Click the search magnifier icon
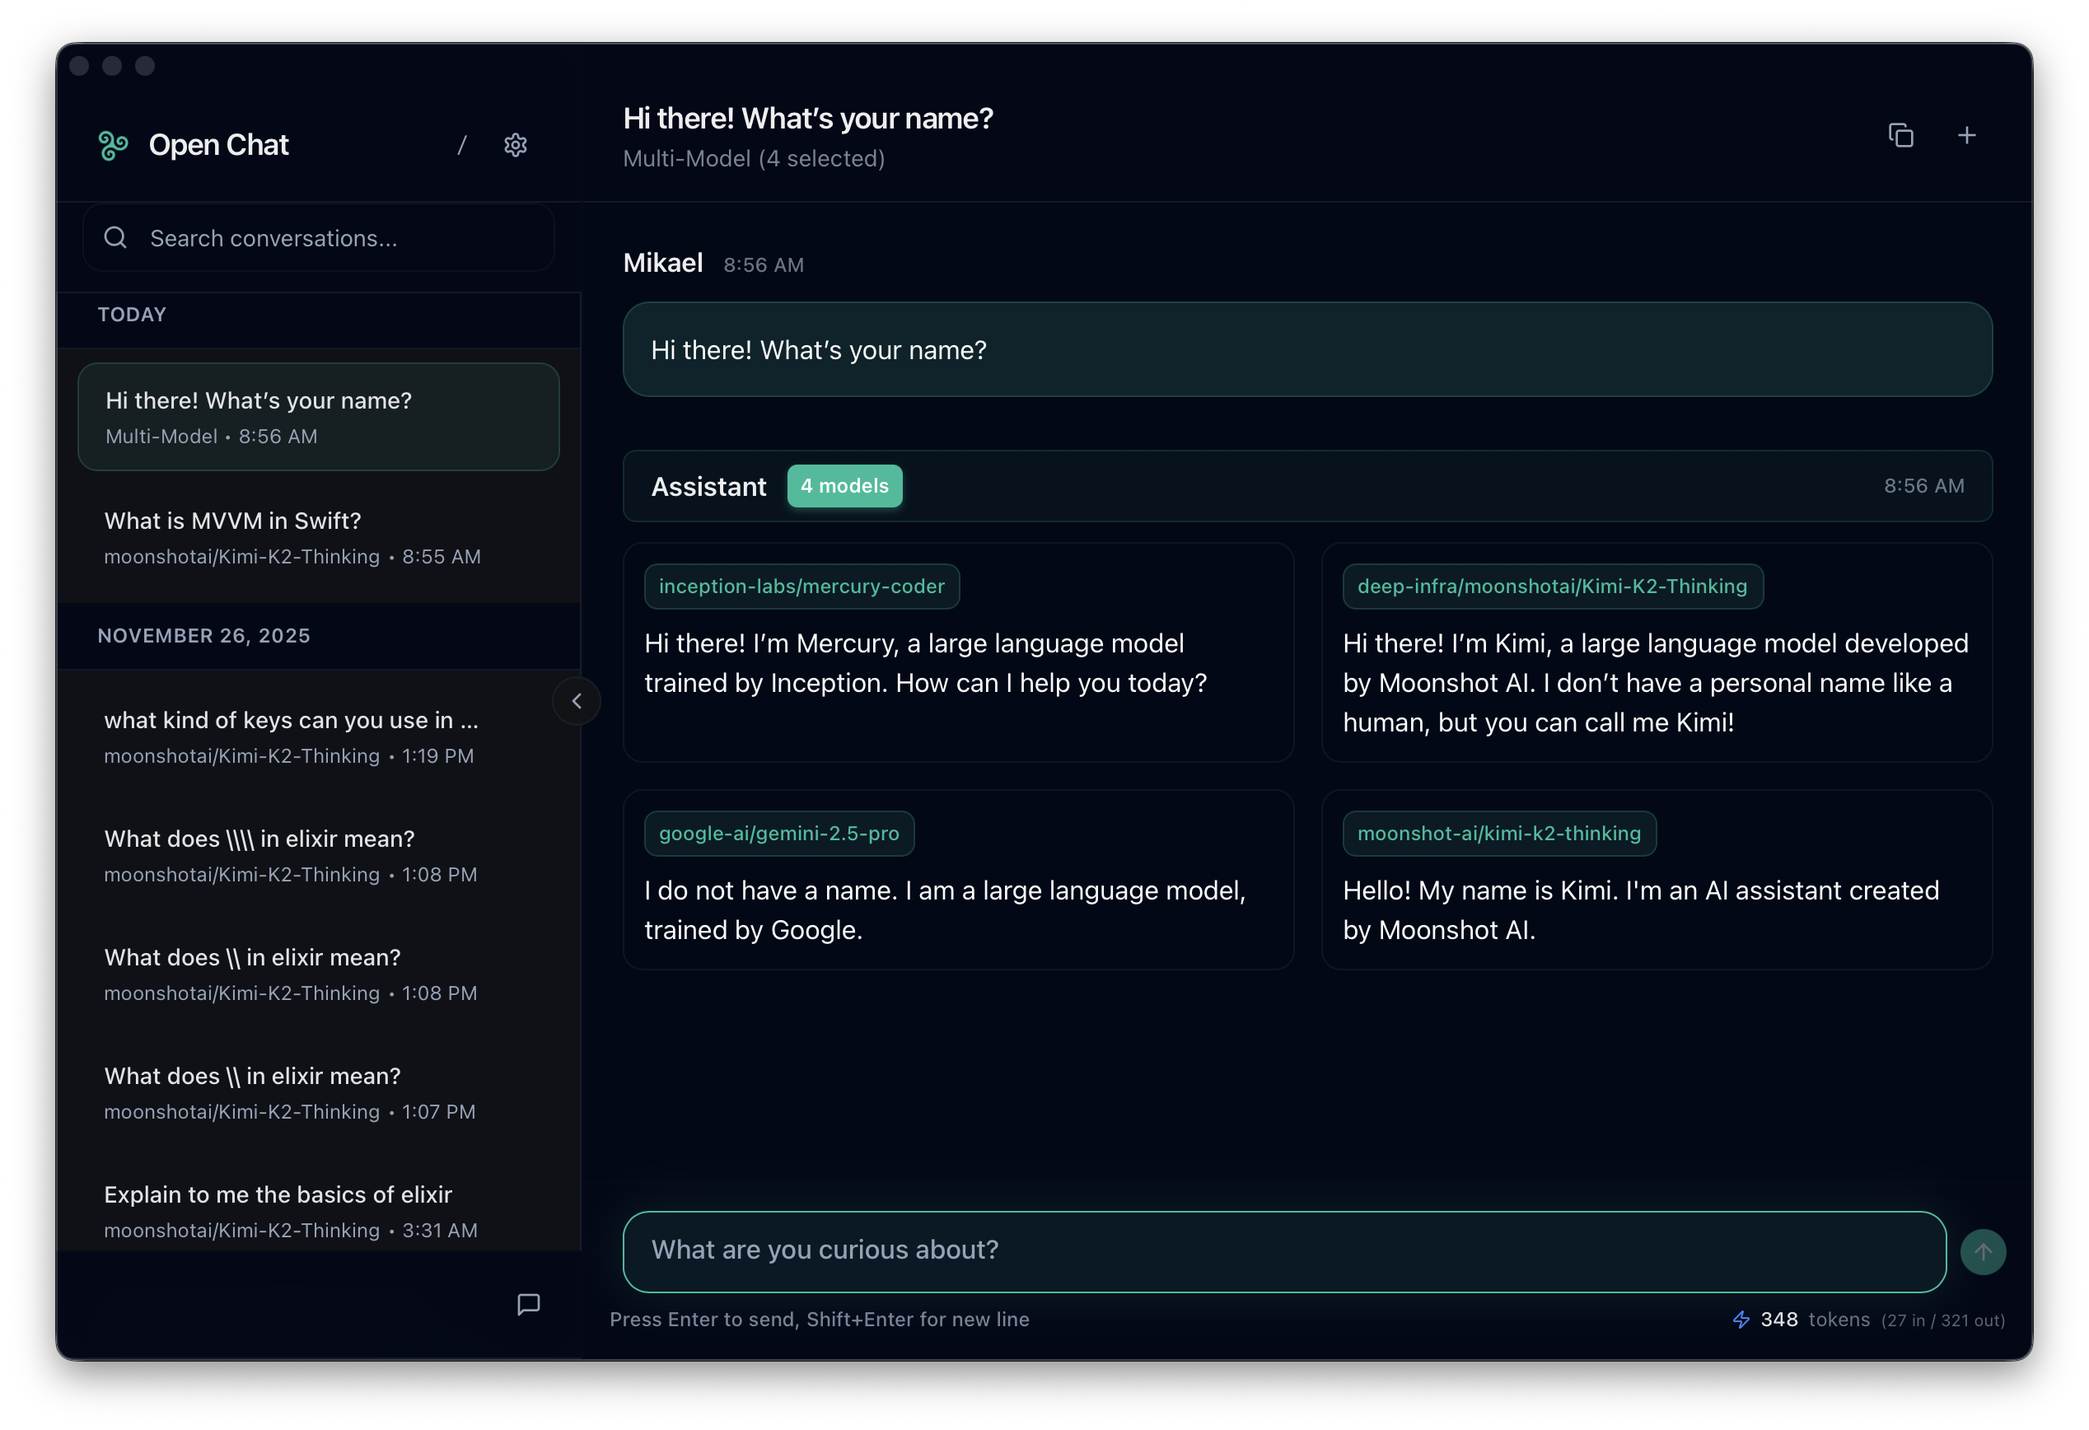Screen dimensions: 2089x1430 [115, 237]
